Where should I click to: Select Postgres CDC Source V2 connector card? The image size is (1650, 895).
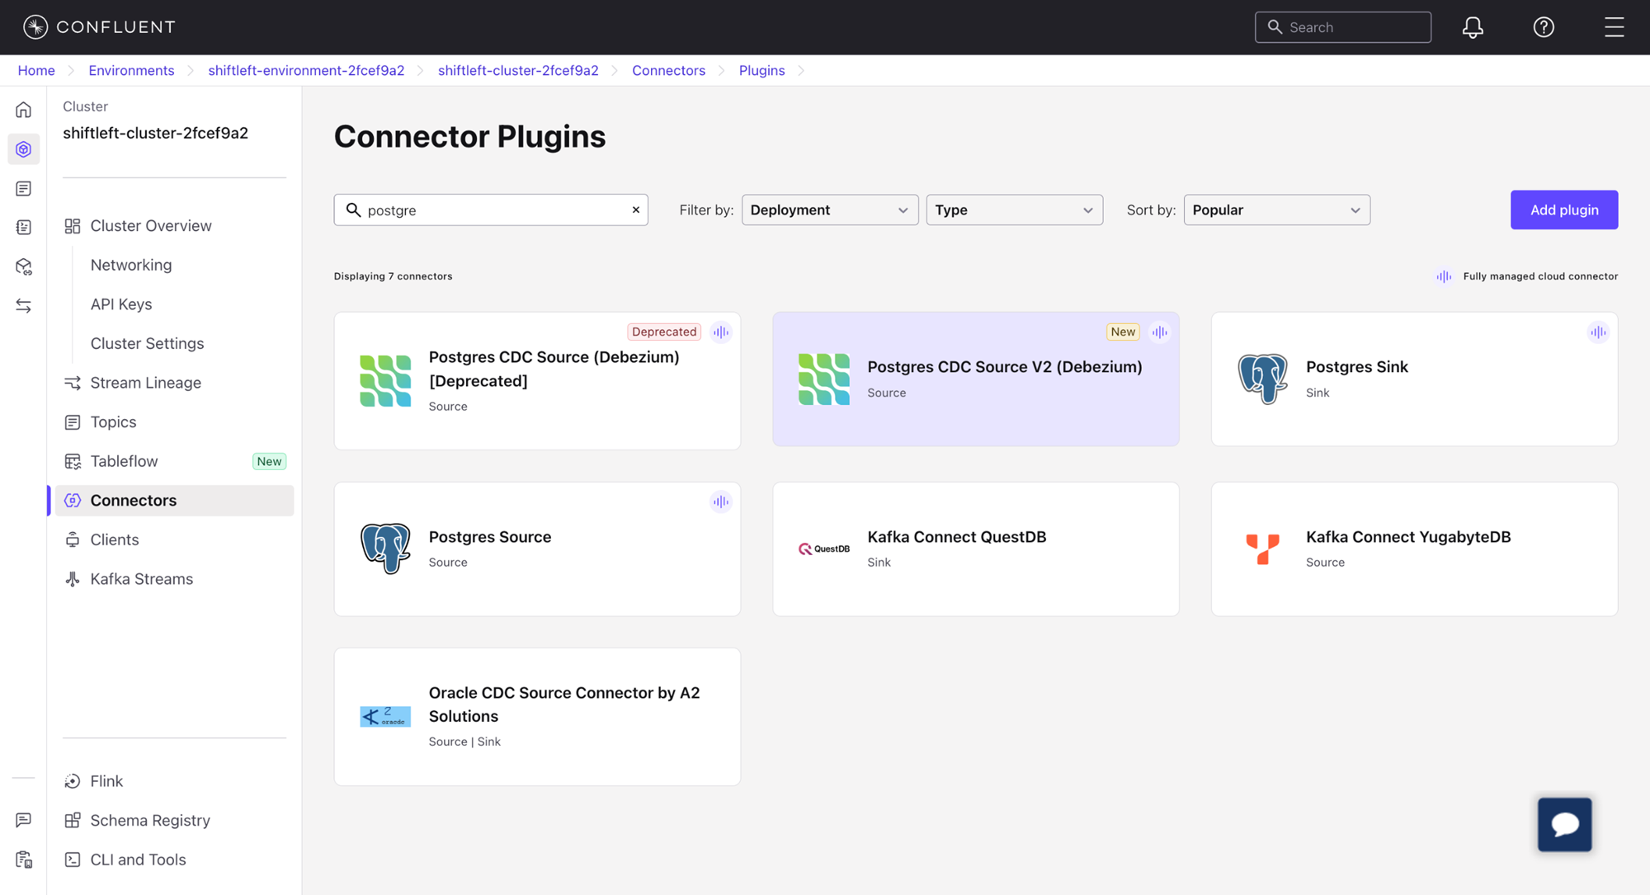975,379
